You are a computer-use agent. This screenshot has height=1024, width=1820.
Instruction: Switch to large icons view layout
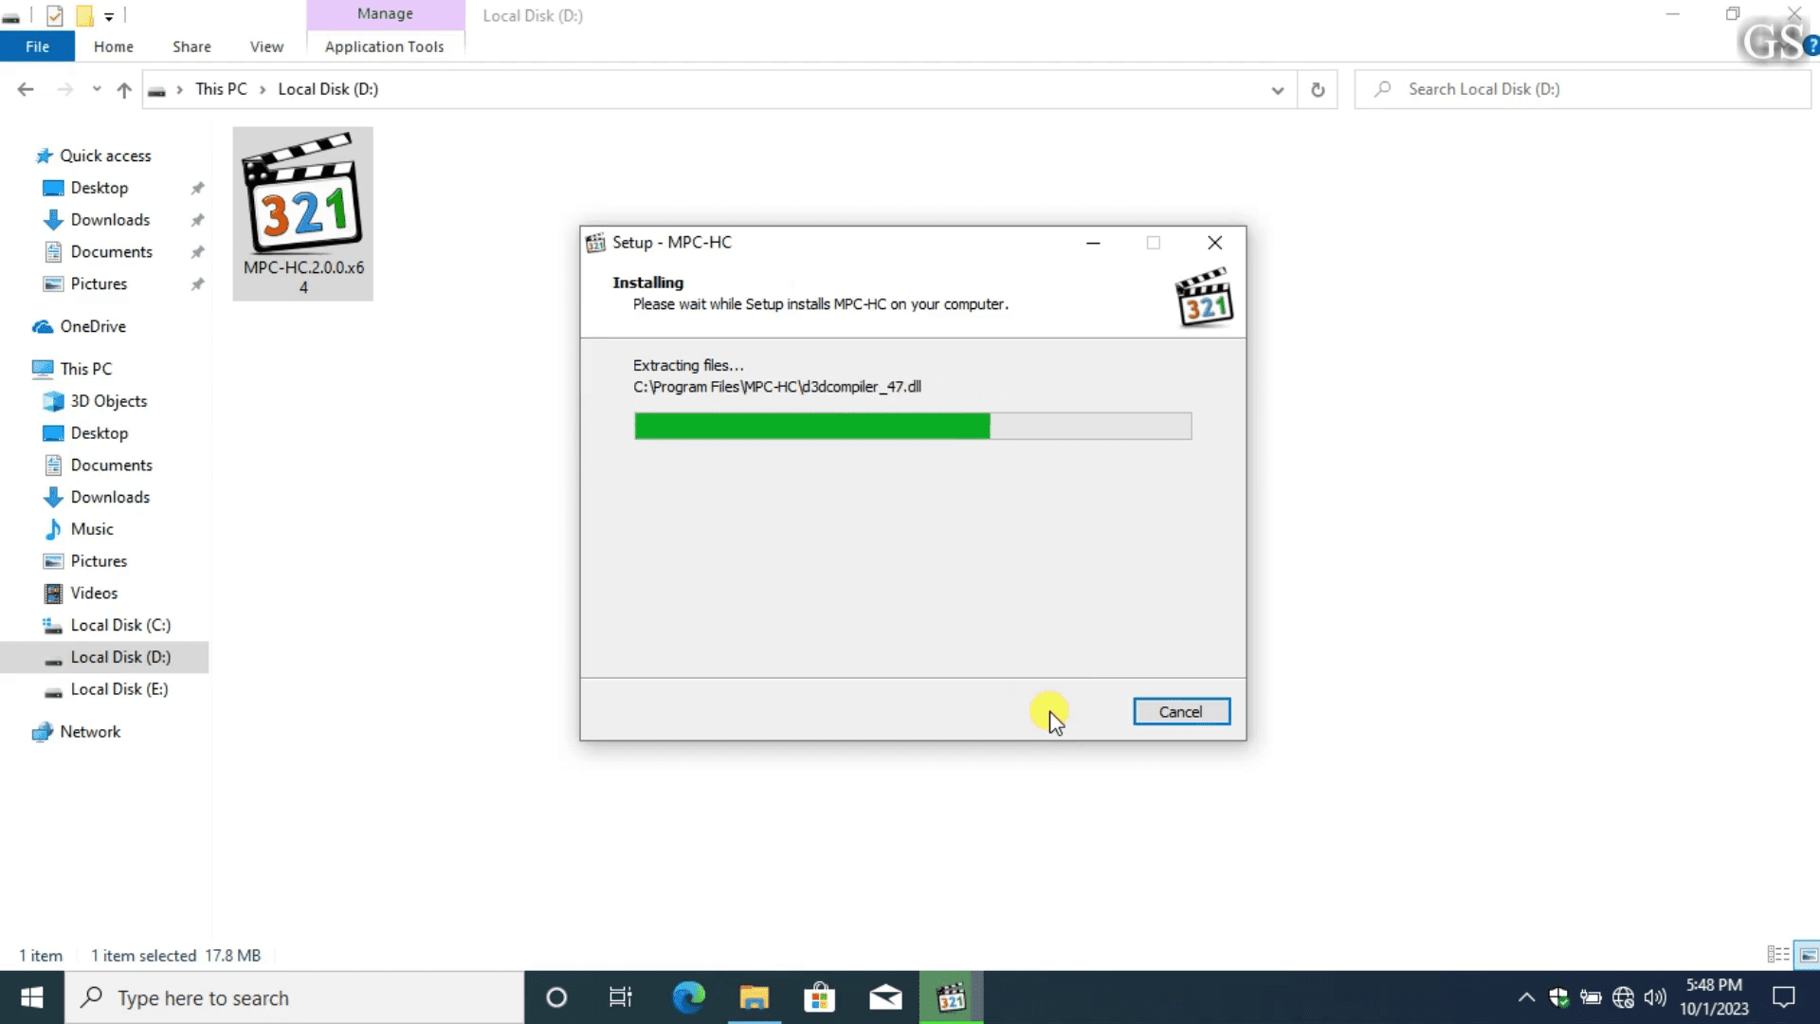click(x=1809, y=955)
